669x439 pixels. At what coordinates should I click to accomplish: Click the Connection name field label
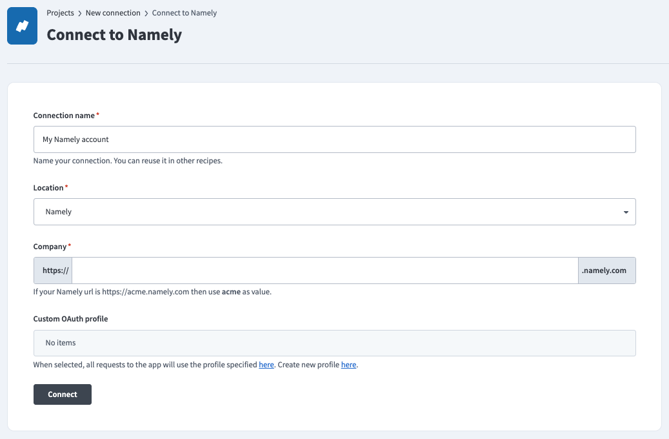(64, 116)
